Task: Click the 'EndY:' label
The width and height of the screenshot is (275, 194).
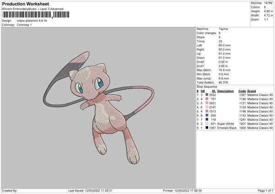Action: point(201,66)
